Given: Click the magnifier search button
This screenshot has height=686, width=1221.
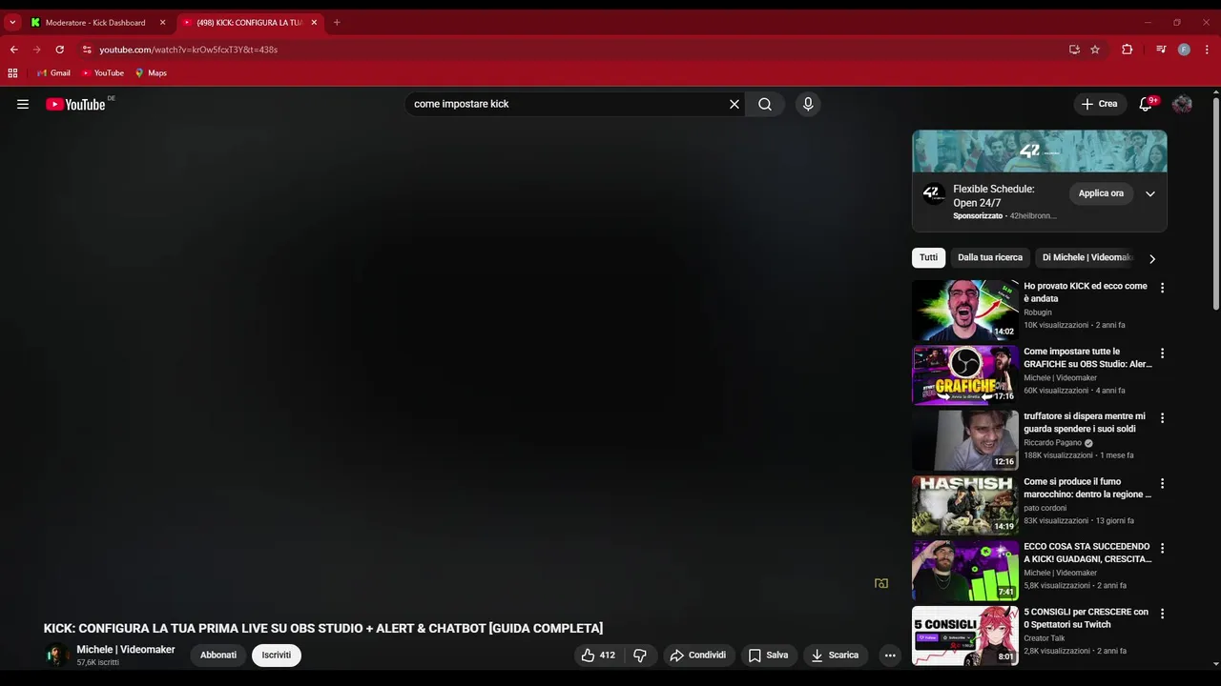Looking at the screenshot, I should (x=765, y=104).
